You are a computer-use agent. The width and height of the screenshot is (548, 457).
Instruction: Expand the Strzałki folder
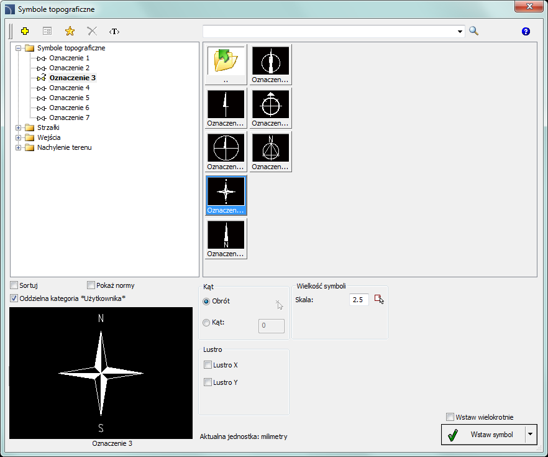pyautogui.click(x=18, y=127)
